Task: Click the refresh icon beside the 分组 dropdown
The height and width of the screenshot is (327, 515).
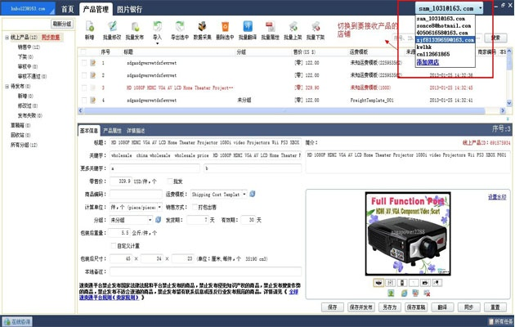Action: coord(158,220)
